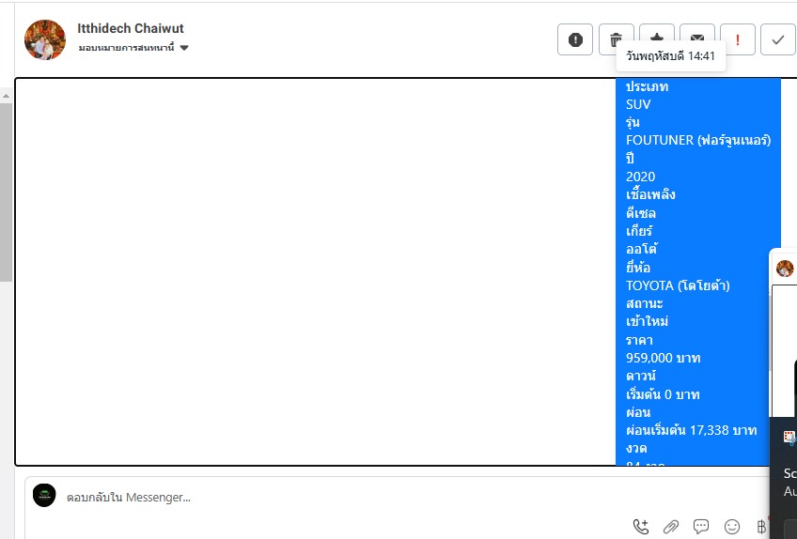Click the ดีเซล fuel value
The image size is (797, 539).
click(x=641, y=213)
